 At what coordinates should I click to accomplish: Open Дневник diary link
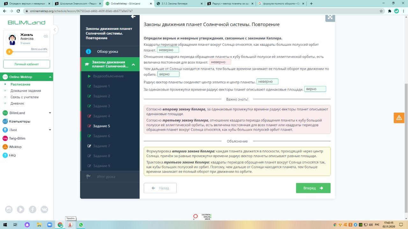[17, 103]
